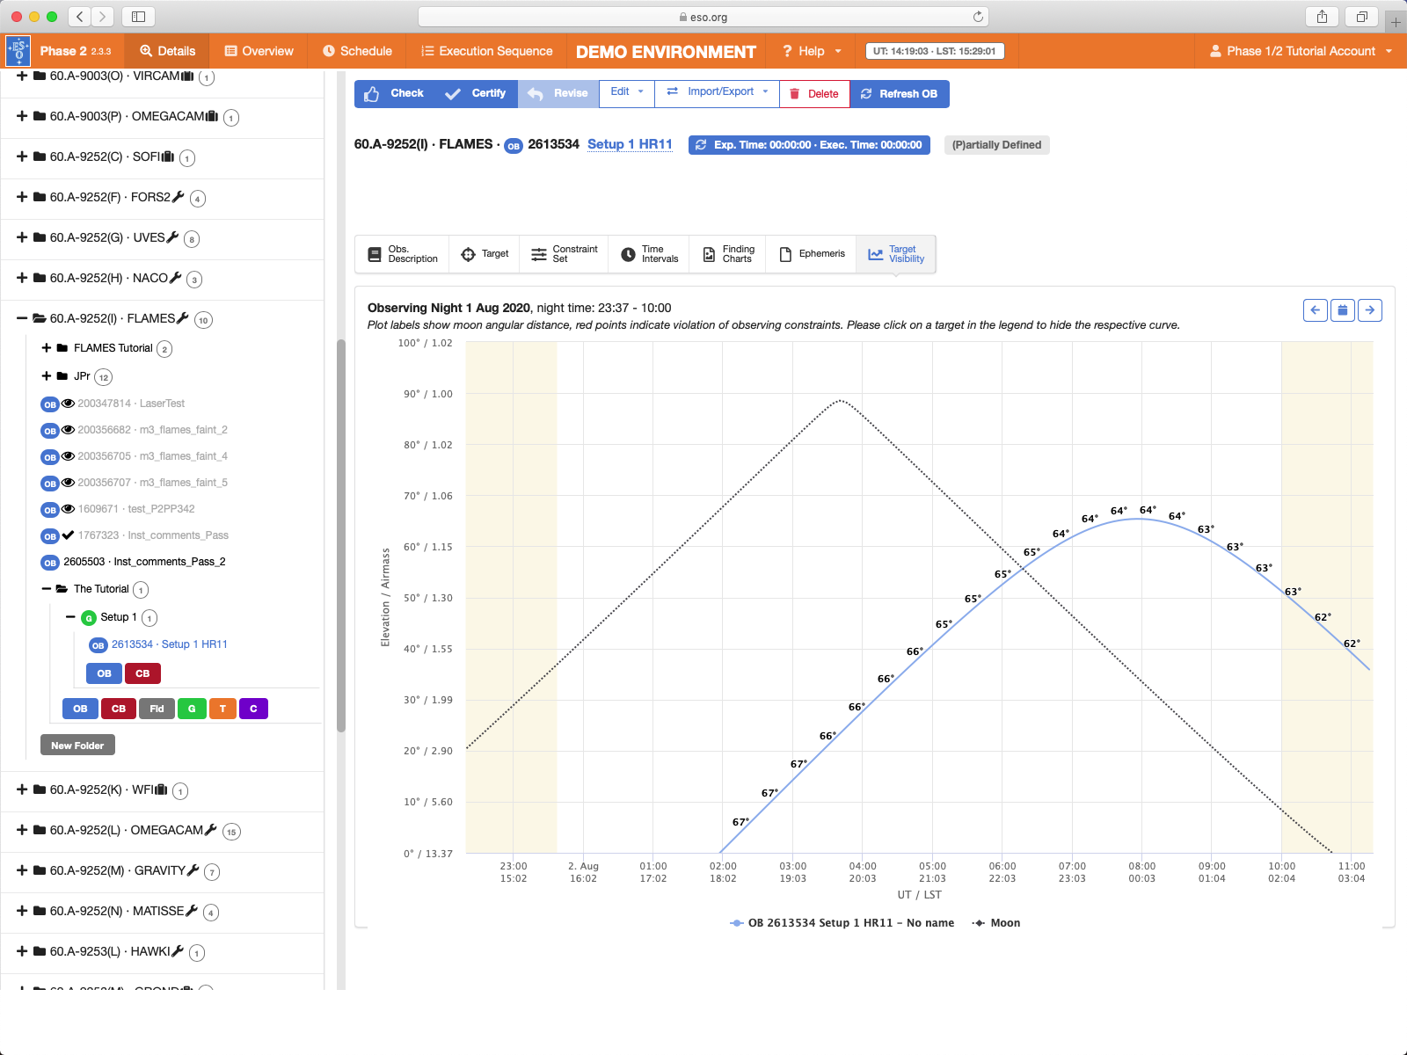Image resolution: width=1407 pixels, height=1055 pixels.
Task: Collapse the 60.A-9252(I) FLAMES run
Action: point(22,318)
